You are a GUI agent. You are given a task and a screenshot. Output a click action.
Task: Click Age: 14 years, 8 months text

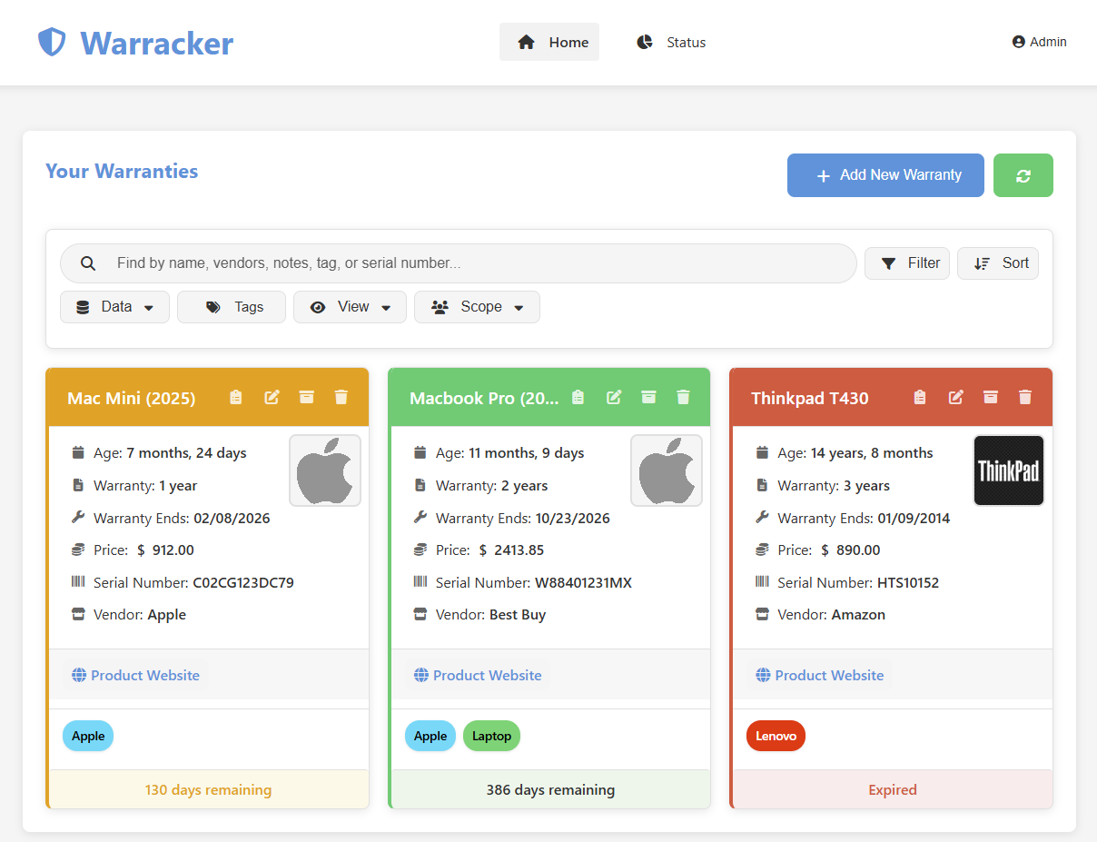coord(855,453)
